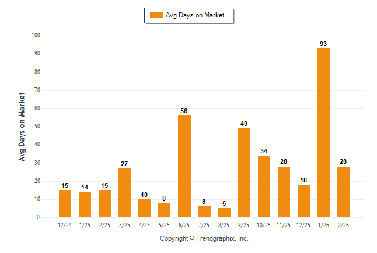Viewport: 377px width, 253px height.
Task: Select the 12/25 bar with value 18
Action: (x=303, y=201)
